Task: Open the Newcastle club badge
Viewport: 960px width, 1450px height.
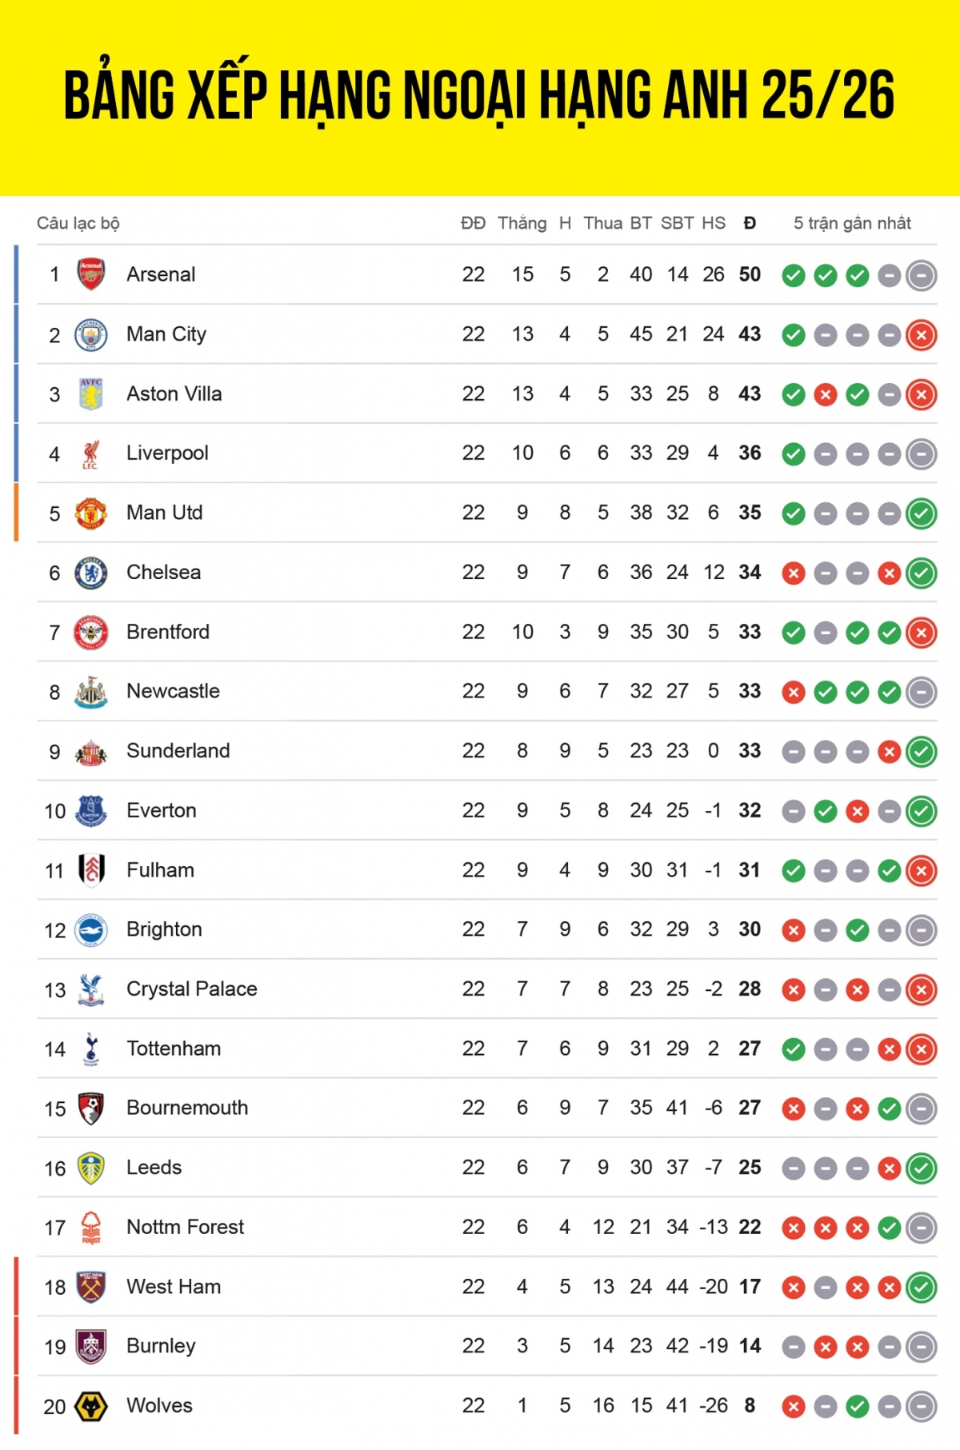Action: (91, 692)
